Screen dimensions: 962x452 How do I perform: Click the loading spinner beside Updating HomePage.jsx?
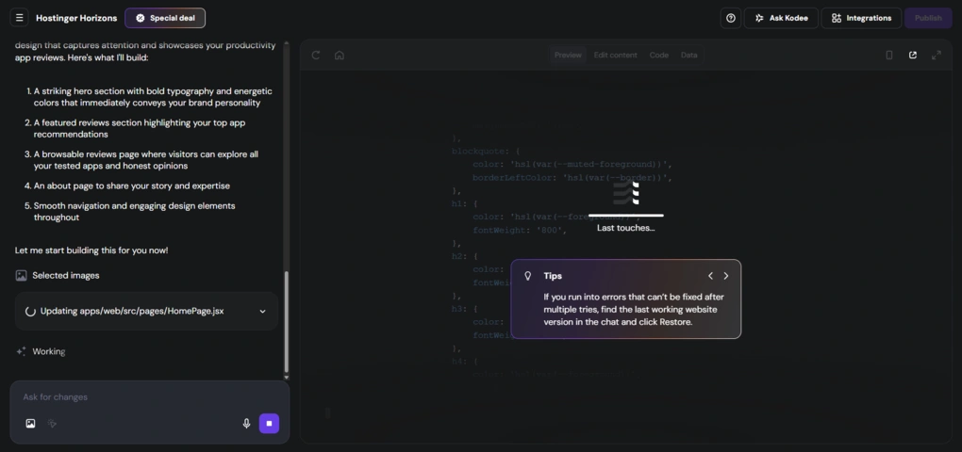point(30,311)
